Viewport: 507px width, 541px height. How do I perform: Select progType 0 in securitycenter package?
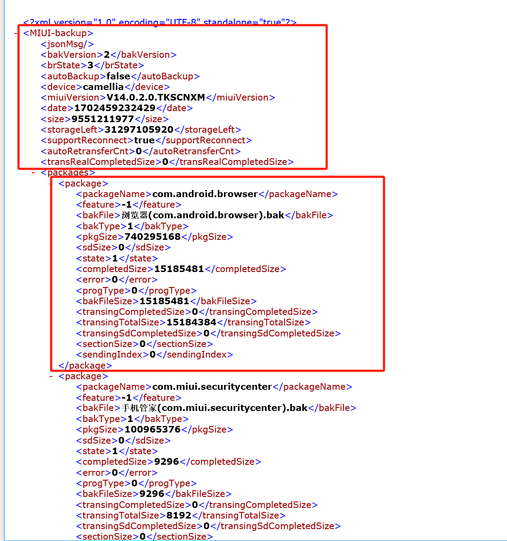[134, 483]
